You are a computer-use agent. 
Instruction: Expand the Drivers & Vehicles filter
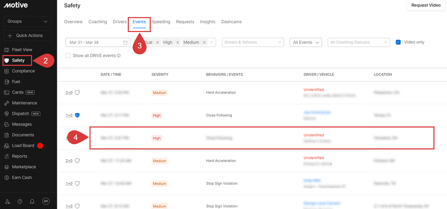(252, 42)
